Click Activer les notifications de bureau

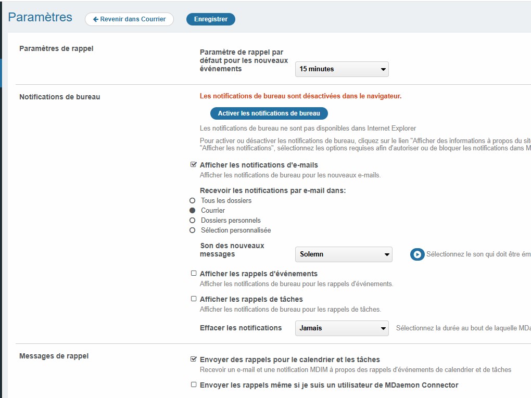pos(269,113)
